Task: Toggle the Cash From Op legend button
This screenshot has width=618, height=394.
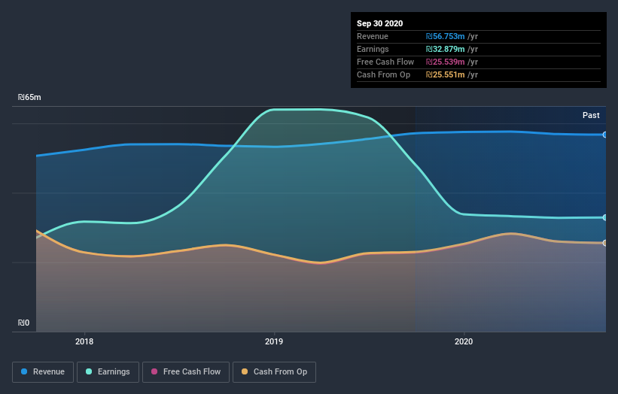Action: click(x=274, y=372)
